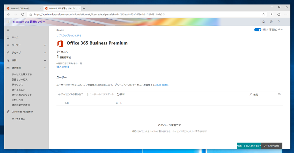Open the Azure portal link
The height and width of the screenshot is (153, 294).
click(x=161, y=85)
